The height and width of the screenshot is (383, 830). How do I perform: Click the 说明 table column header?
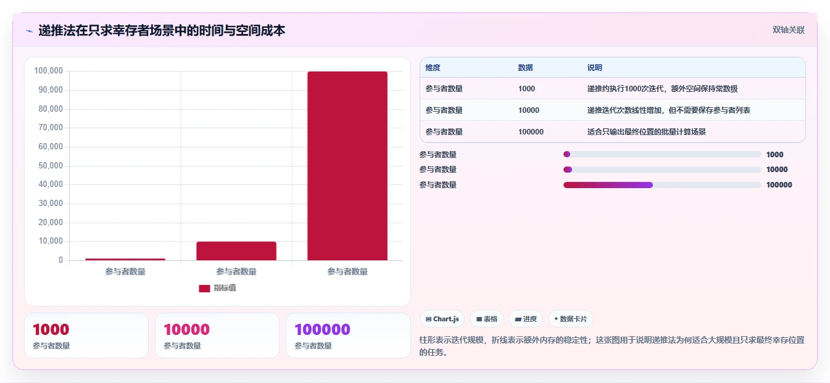tap(595, 68)
